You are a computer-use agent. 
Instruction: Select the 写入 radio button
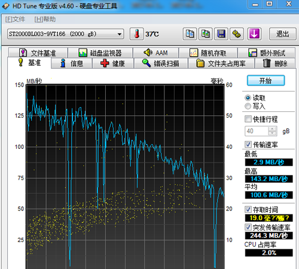[248, 106]
